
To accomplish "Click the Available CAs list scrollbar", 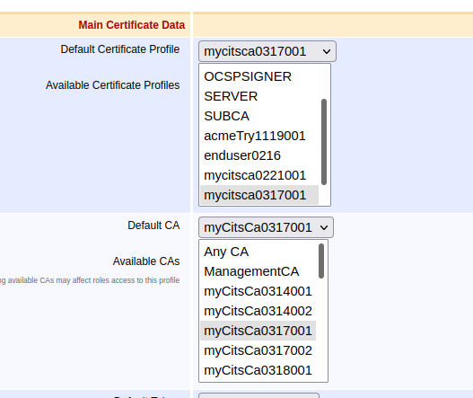I will click(321, 261).
